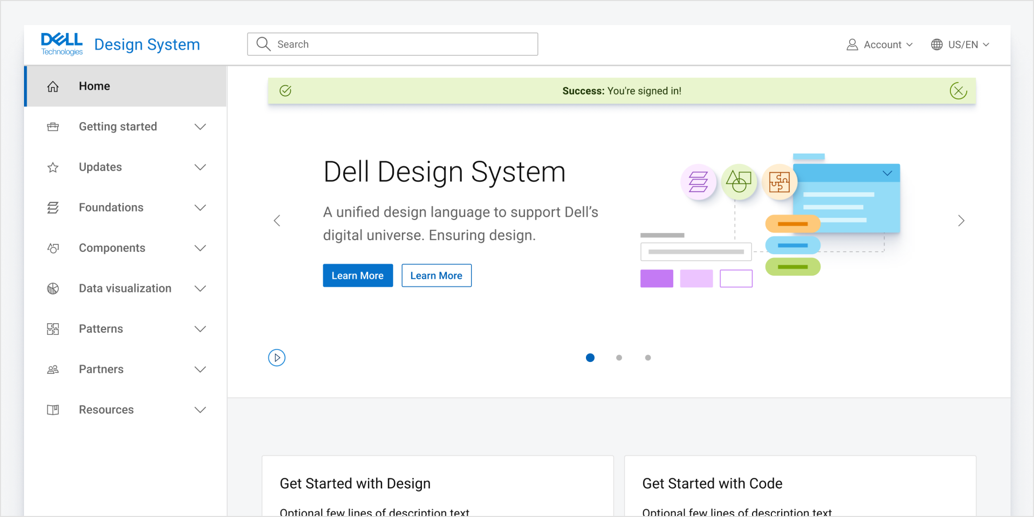Click the carousel play control
This screenshot has width=1034, height=517.
point(277,358)
